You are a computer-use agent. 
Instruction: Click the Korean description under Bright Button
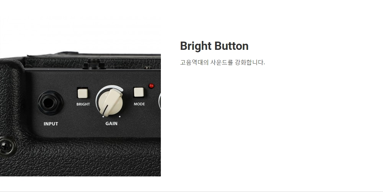click(222, 62)
